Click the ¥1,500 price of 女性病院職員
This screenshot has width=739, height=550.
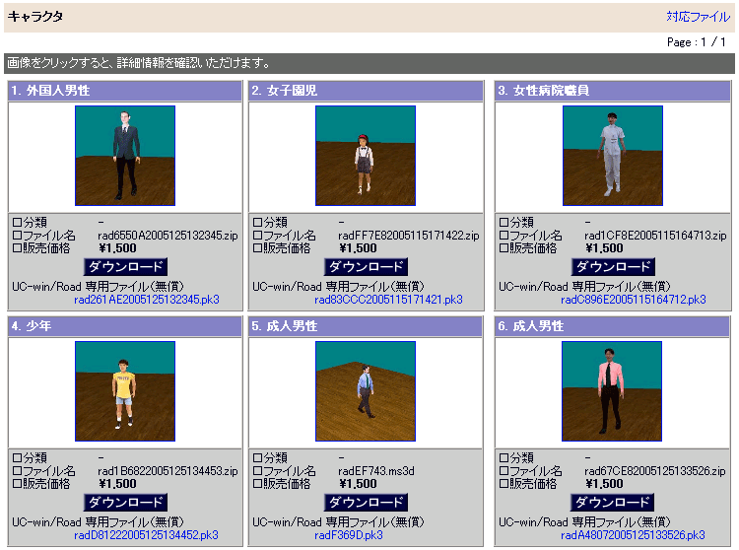[x=604, y=248]
